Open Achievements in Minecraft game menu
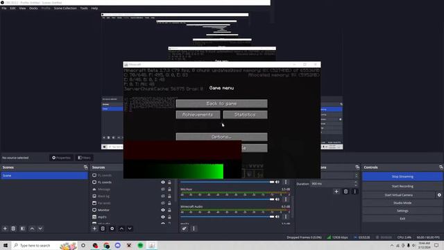The image size is (444, 250). coord(198,115)
